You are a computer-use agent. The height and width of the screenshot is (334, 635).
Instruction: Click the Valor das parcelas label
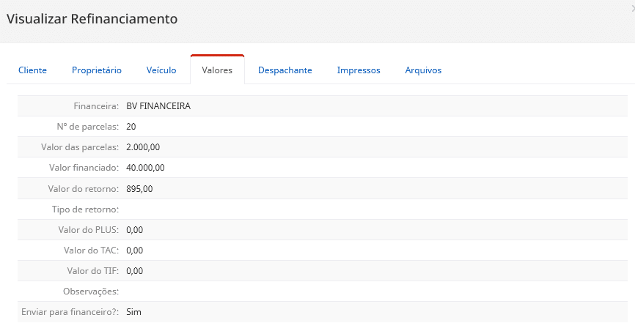pos(80,147)
